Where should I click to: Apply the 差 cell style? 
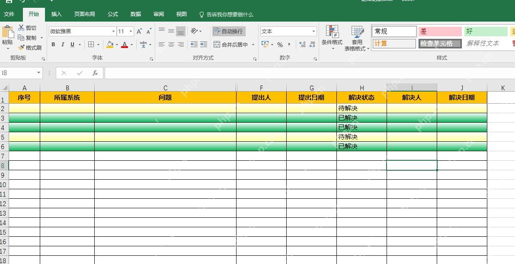click(440, 31)
